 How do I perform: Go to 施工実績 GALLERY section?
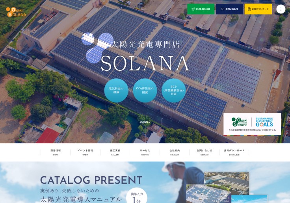115,152
